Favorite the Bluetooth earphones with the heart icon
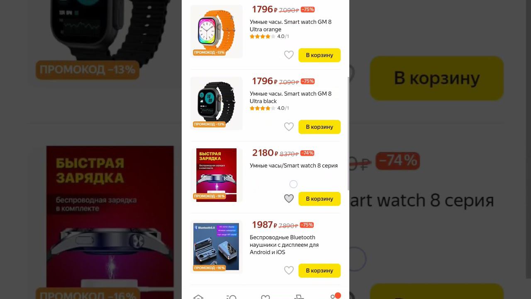531x299 pixels. 289,270
